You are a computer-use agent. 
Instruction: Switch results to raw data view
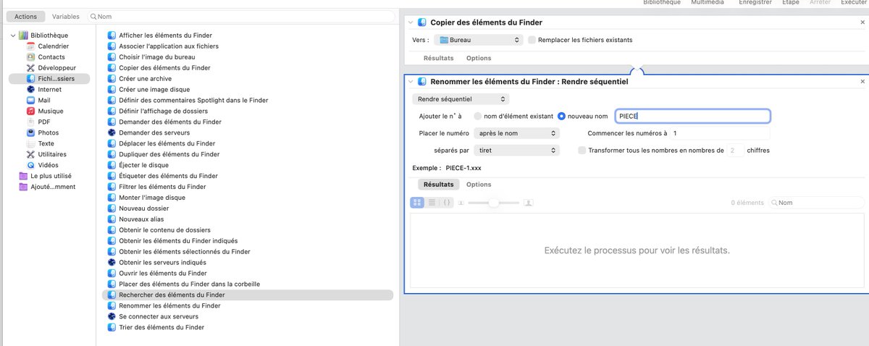pos(447,203)
